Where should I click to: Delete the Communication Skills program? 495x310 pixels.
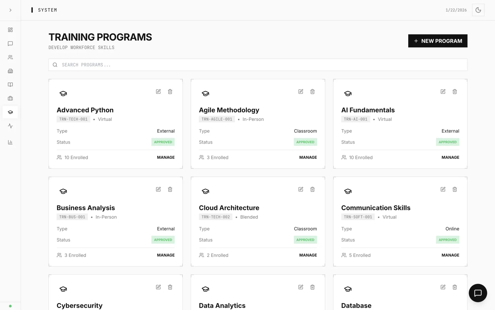pyautogui.click(x=455, y=189)
